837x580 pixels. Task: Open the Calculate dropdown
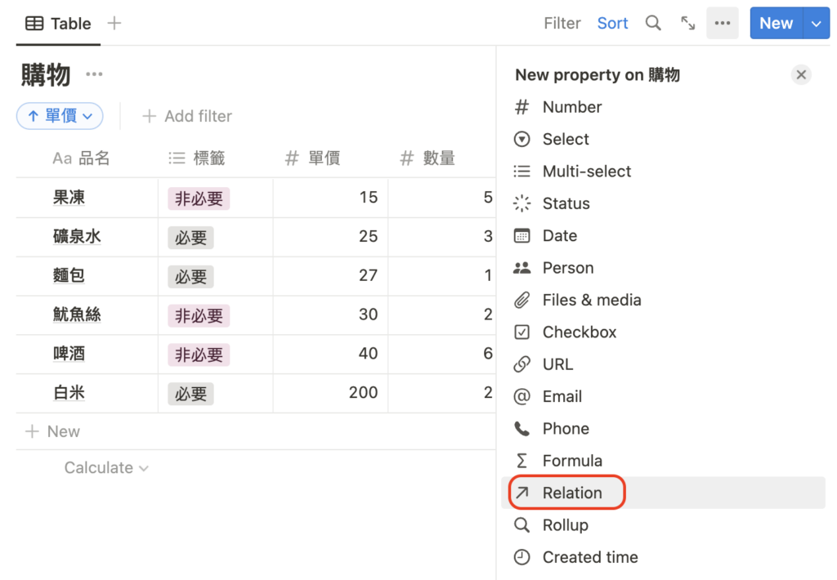click(x=105, y=467)
